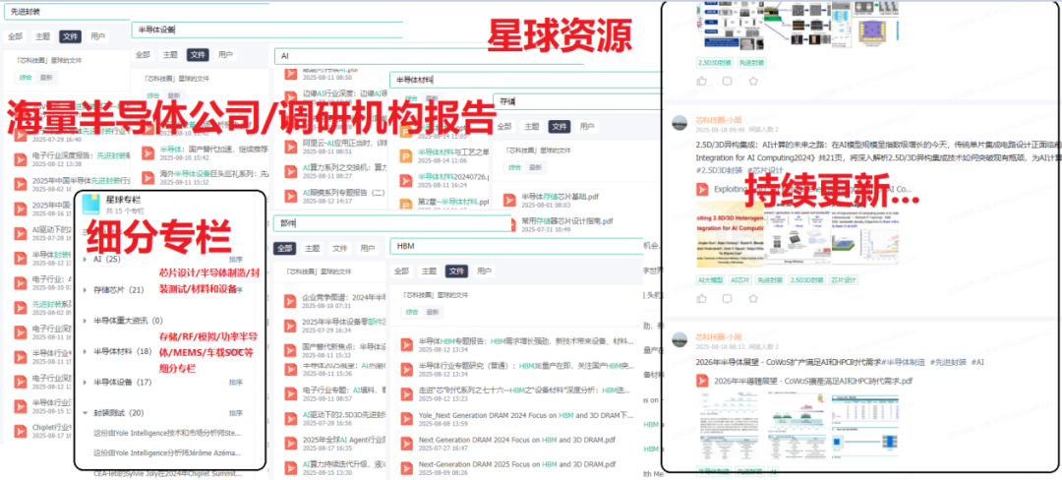1062x480 pixels.
Task: Click PDF icon beside Yole_Next Generation DRAM 2024
Action: point(406,419)
